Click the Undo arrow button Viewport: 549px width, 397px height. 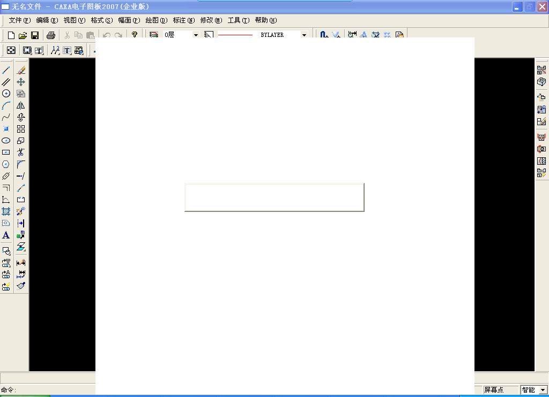(x=106, y=34)
